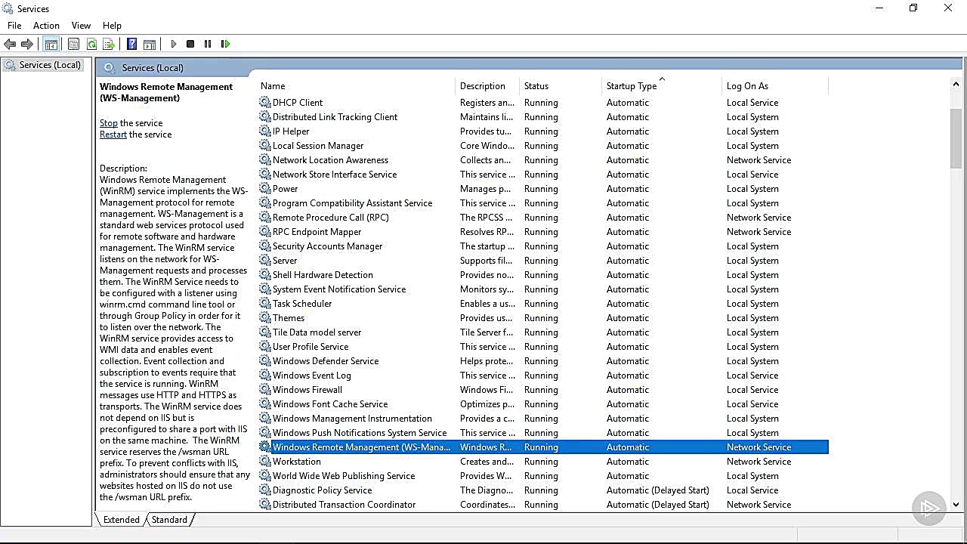Click the Refresh toolbar icon
Image resolution: width=967 pixels, height=544 pixels.
pyautogui.click(x=91, y=44)
